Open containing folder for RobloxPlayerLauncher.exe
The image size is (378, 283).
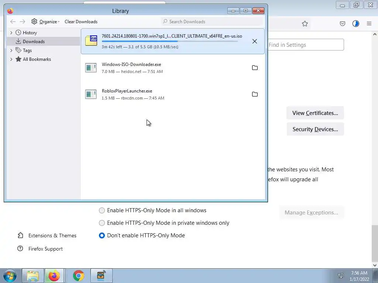[255, 94]
